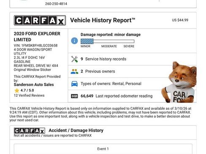Click the 2020 FORD EXPLORER LIMITED title
The width and height of the screenshot is (206, 154).
(37, 37)
